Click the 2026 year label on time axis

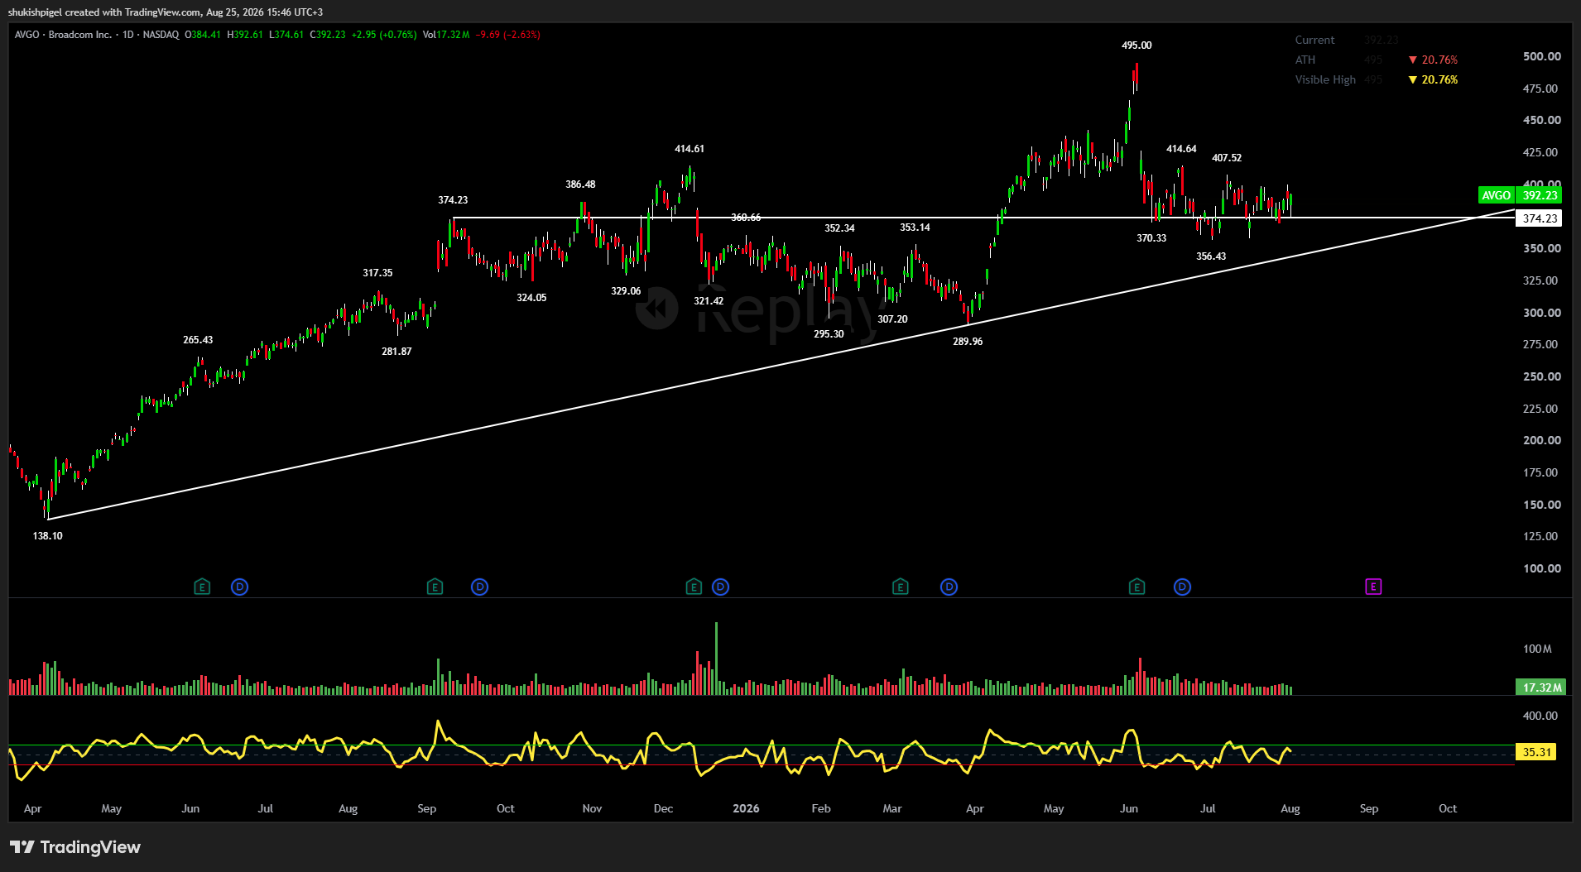(x=746, y=808)
